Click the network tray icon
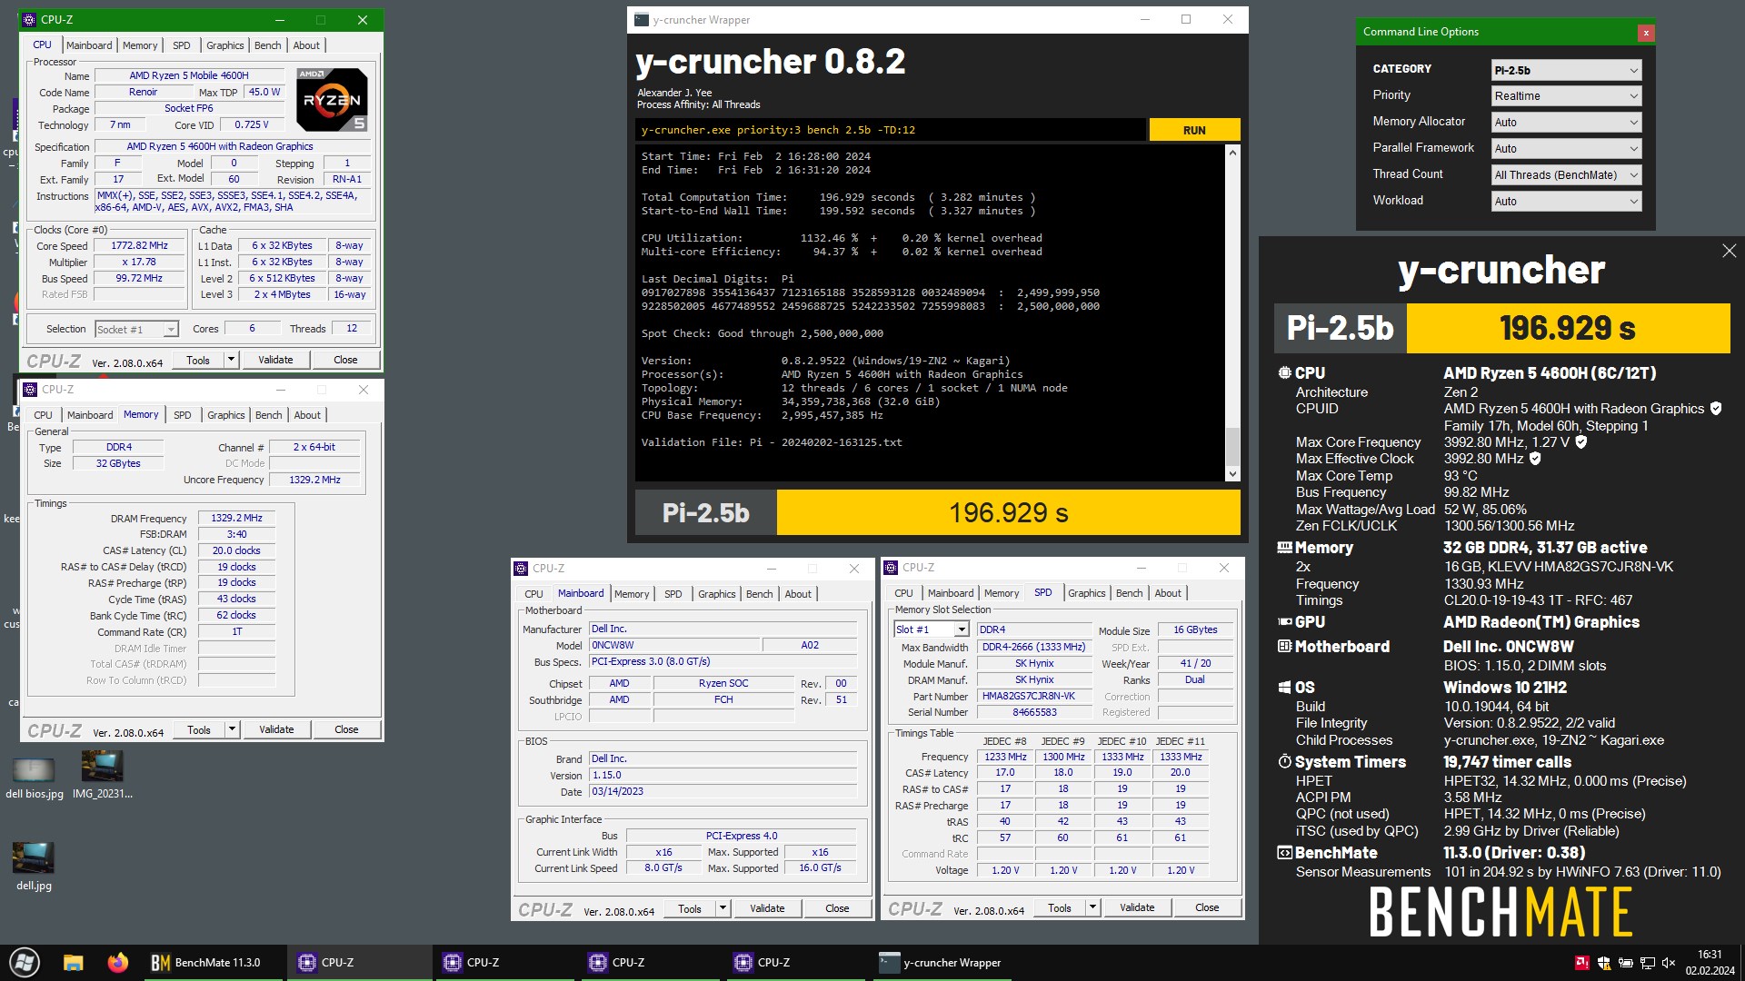1745x981 pixels. 1647,963
